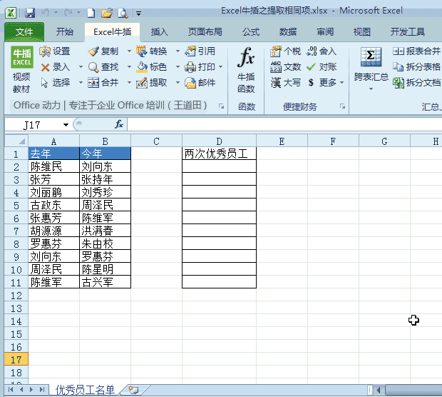Click the 提取 extract tool
442x397 pixels.
click(x=152, y=82)
